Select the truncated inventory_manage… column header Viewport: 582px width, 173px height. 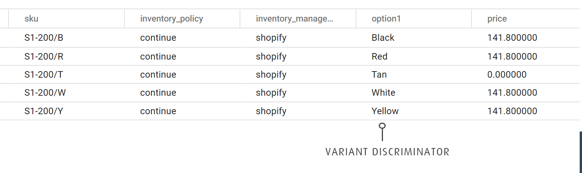(294, 18)
